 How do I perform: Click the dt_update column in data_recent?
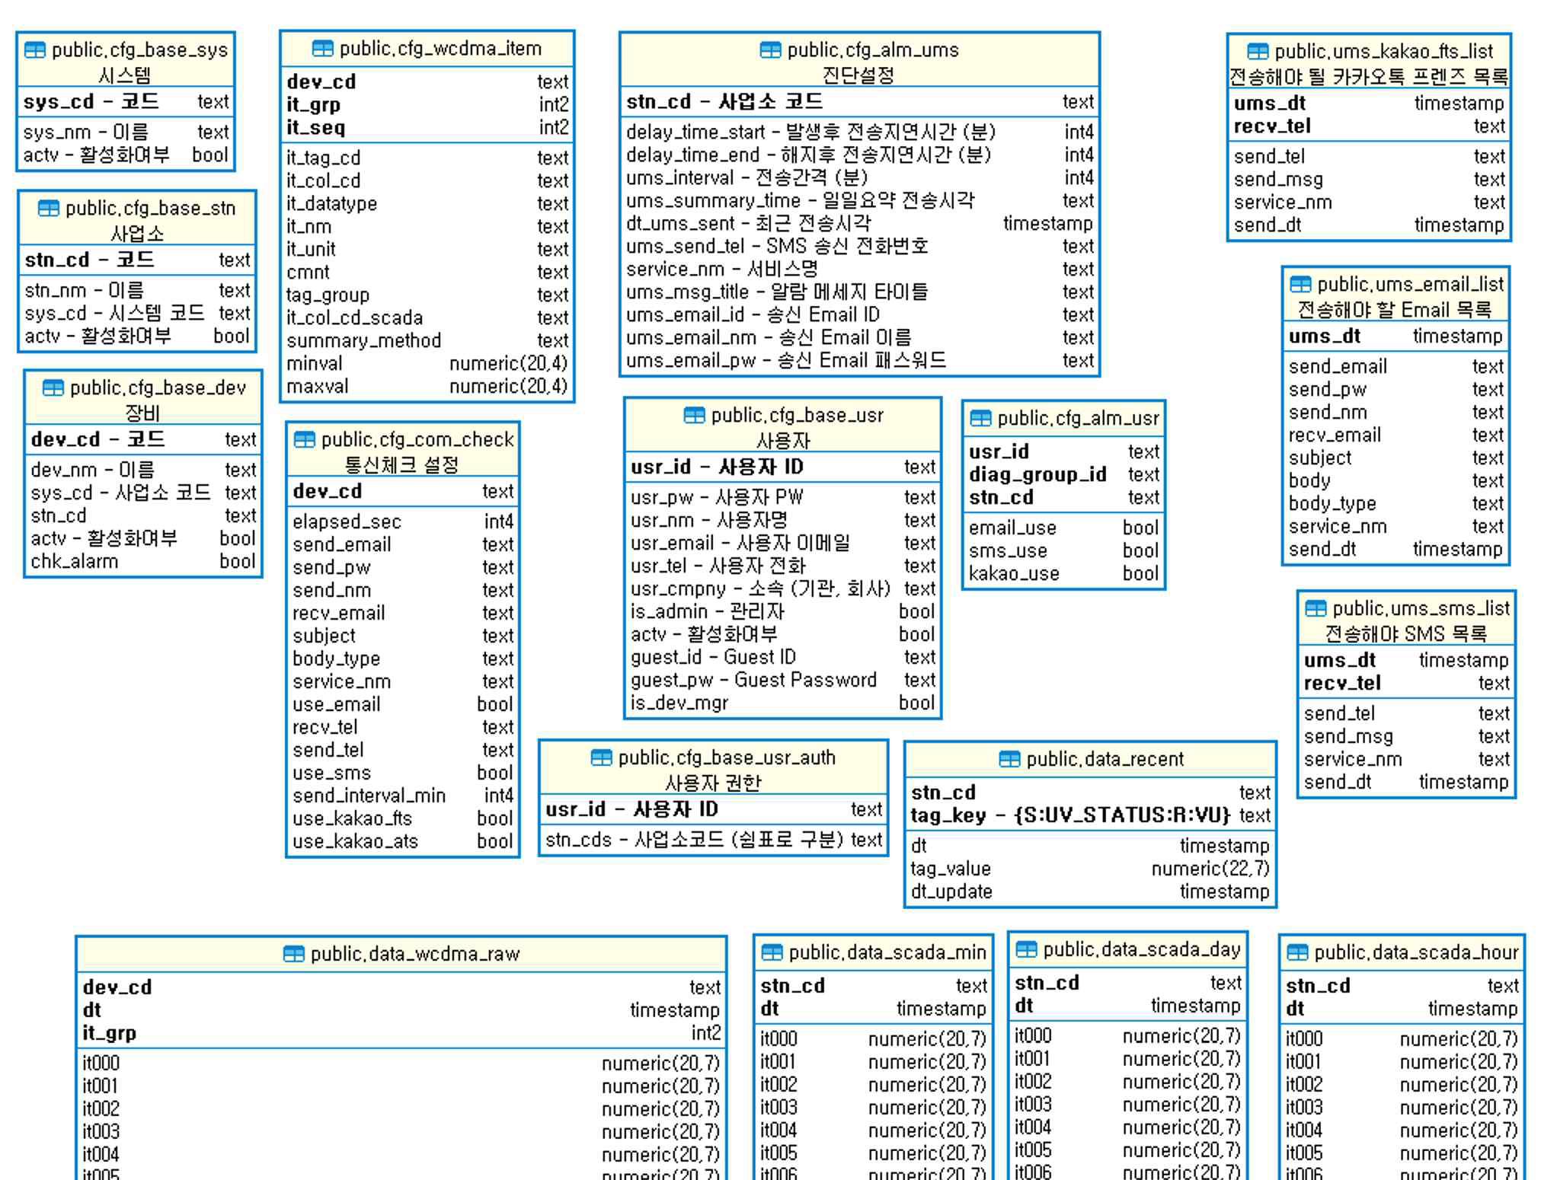1091,892
